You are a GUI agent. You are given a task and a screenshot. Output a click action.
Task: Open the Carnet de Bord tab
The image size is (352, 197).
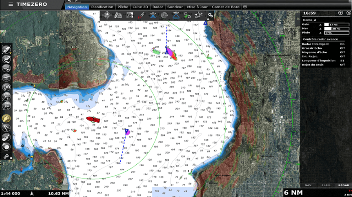coord(225,6)
